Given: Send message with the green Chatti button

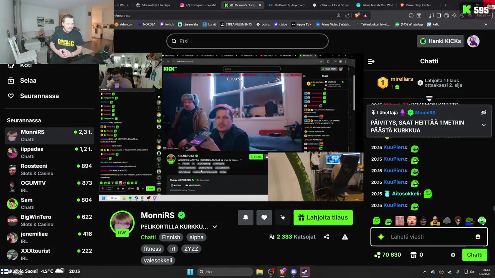Looking at the screenshot, I should [x=475, y=255].
